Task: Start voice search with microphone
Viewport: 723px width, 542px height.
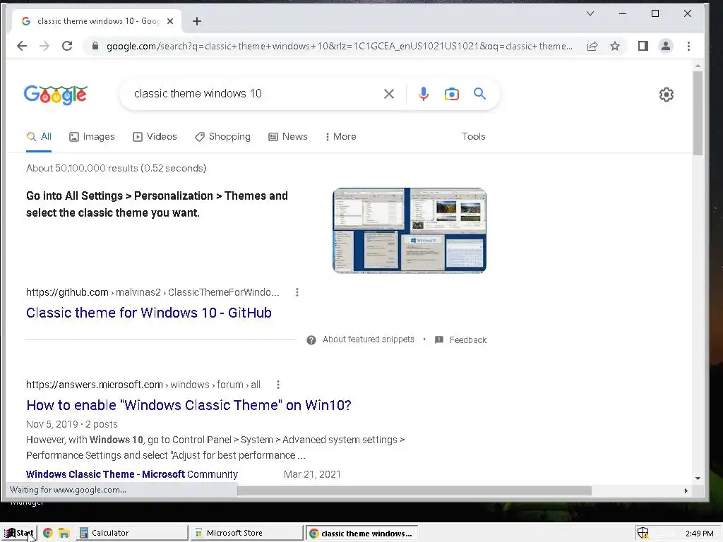Action: [424, 94]
